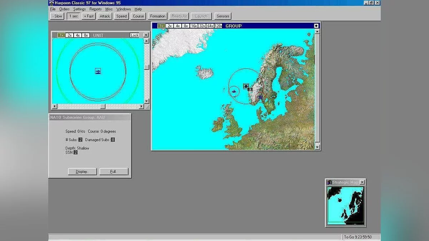The height and width of the screenshot is (241, 429).
Task: Click the Harpoon Classic title bar icon
Action: [x=51, y=3]
